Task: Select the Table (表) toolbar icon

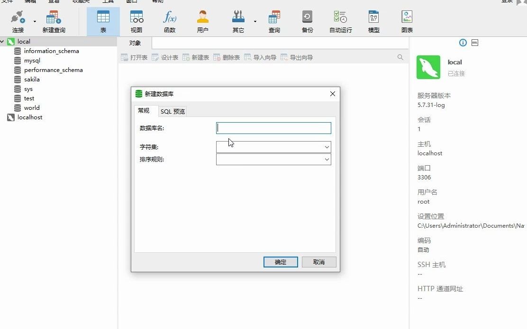Action: point(103,21)
